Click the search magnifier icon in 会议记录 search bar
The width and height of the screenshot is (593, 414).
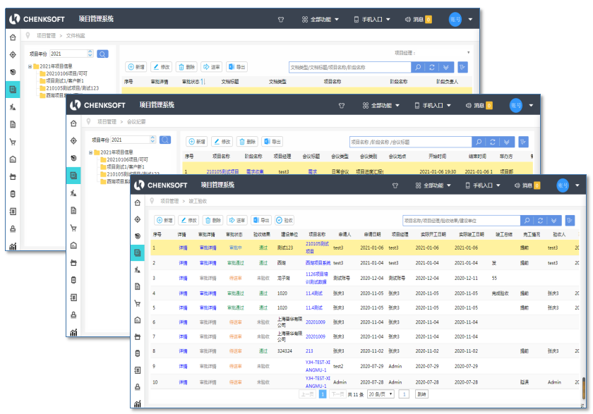coord(479,142)
